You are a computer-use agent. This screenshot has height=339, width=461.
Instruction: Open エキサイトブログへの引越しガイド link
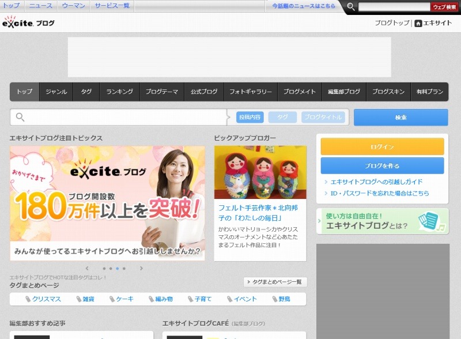(376, 182)
